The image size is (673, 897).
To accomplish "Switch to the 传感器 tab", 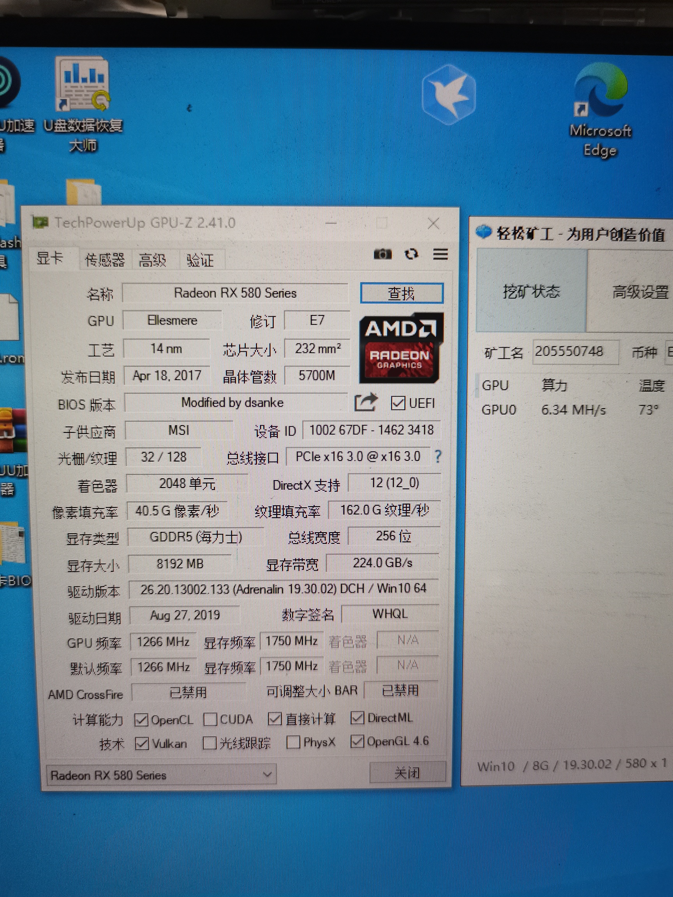I will click(105, 260).
